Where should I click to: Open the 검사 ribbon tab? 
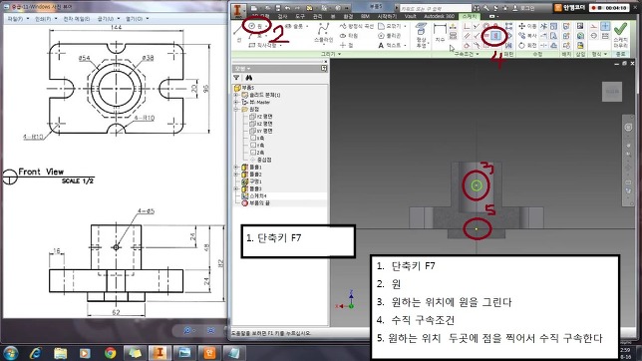click(282, 16)
